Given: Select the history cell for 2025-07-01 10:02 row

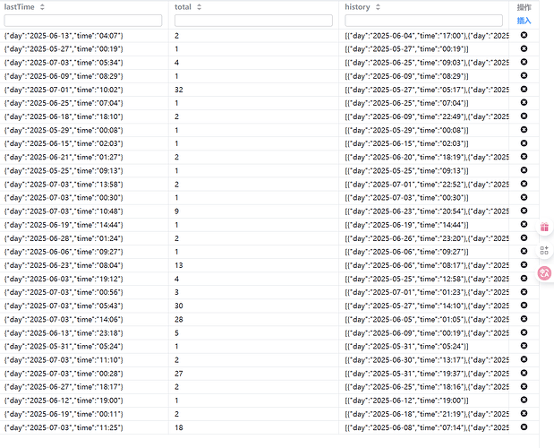Looking at the screenshot, I should click(426, 90).
